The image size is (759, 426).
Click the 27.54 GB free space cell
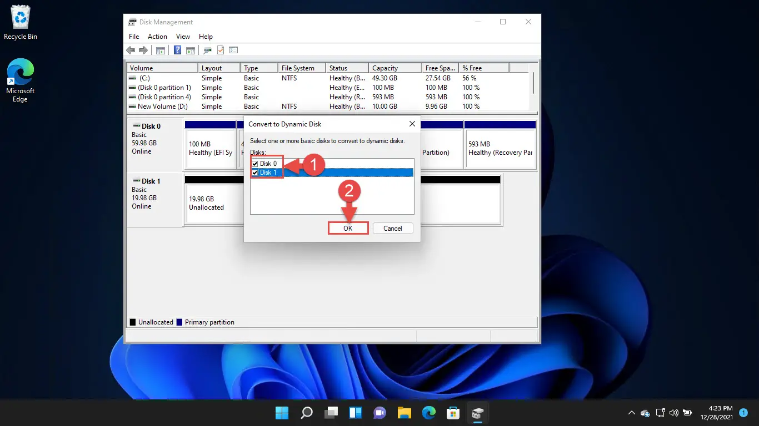438,78
